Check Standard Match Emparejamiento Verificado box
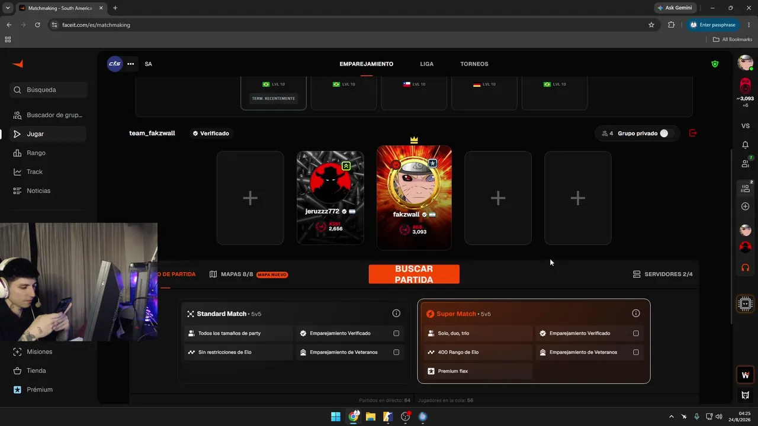 [396, 333]
